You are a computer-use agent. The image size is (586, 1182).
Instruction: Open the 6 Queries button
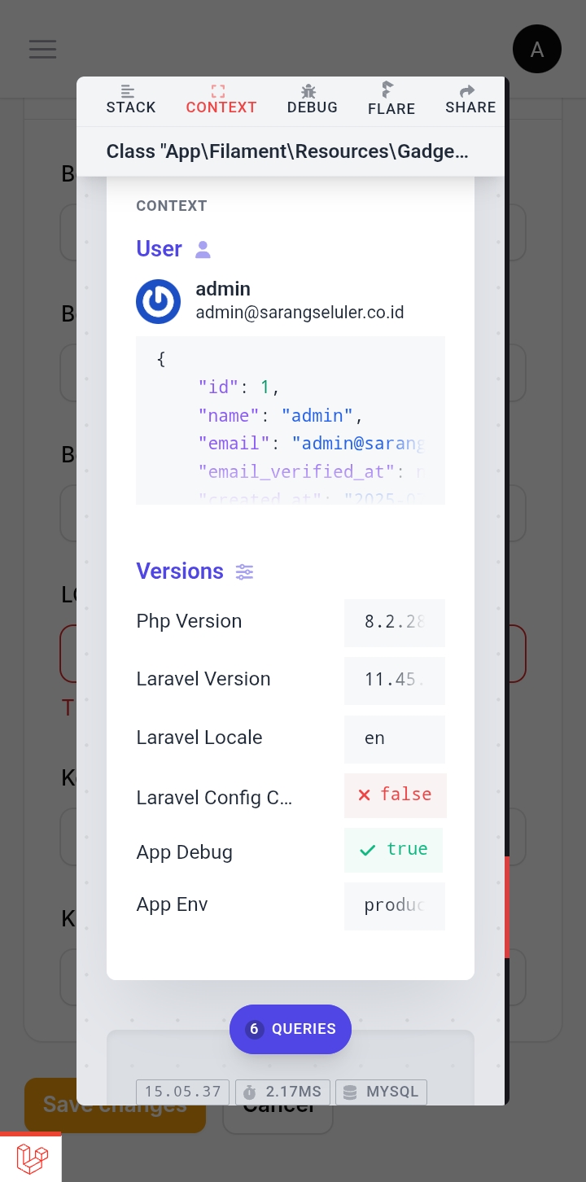291,1029
